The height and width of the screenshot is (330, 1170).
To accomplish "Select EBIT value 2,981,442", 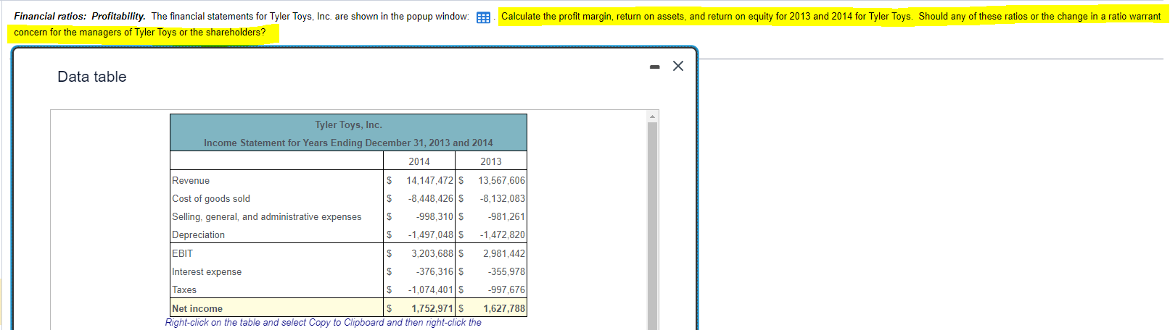I will pos(504,253).
